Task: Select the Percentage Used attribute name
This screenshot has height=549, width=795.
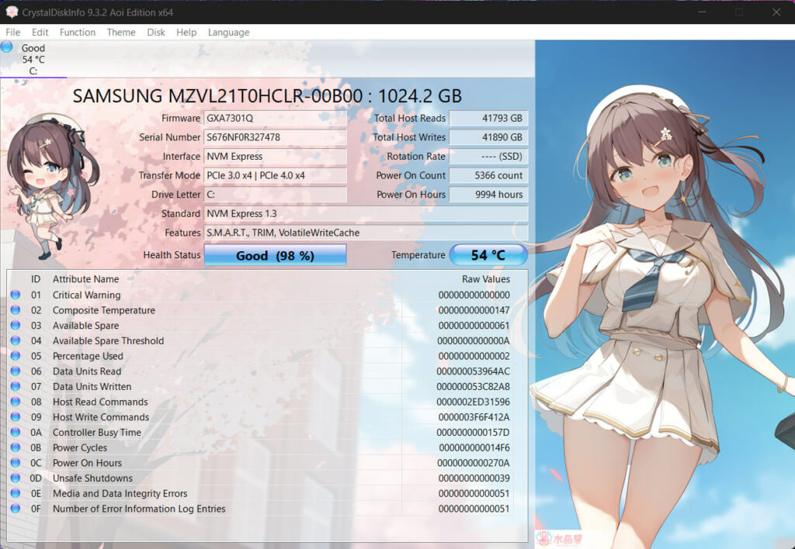Action: tap(88, 356)
